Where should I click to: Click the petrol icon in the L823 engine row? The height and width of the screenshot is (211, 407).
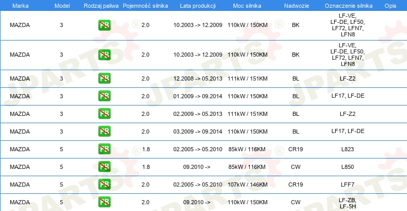point(104,149)
